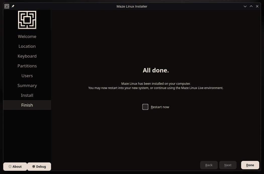Click the 'All done.' heading
The height and width of the screenshot is (174, 264).
coord(156,70)
